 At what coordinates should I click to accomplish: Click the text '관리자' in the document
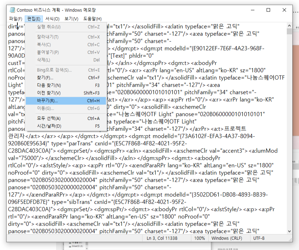click(x=16, y=136)
